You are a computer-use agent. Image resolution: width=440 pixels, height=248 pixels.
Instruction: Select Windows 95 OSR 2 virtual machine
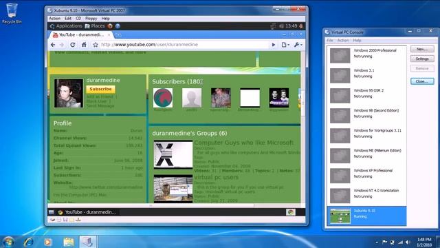point(366,95)
